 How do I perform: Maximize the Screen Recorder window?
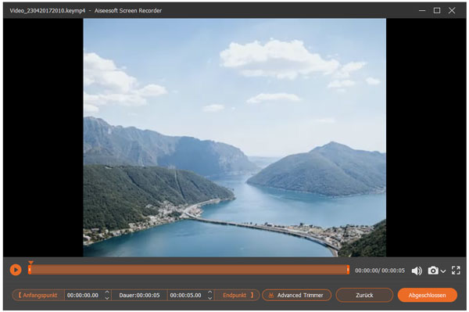[437, 11]
